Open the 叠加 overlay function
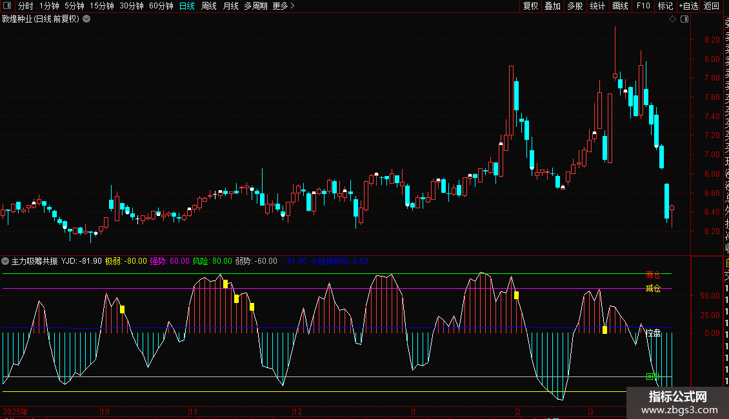The image size is (729, 419). pyautogui.click(x=552, y=6)
